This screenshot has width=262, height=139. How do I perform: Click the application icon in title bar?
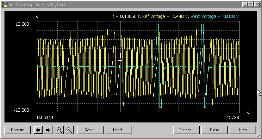tap(5, 5)
